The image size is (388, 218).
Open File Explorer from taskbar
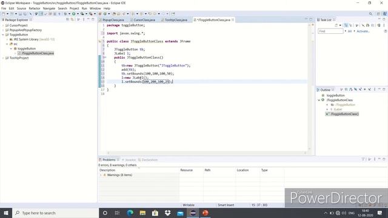click(142, 213)
